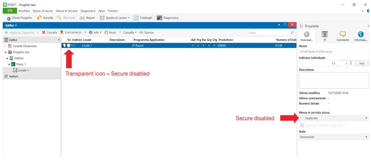Screen dimensions: 371x160
Task: Collapse the Progetto test node
Action: (x=5, y=52)
